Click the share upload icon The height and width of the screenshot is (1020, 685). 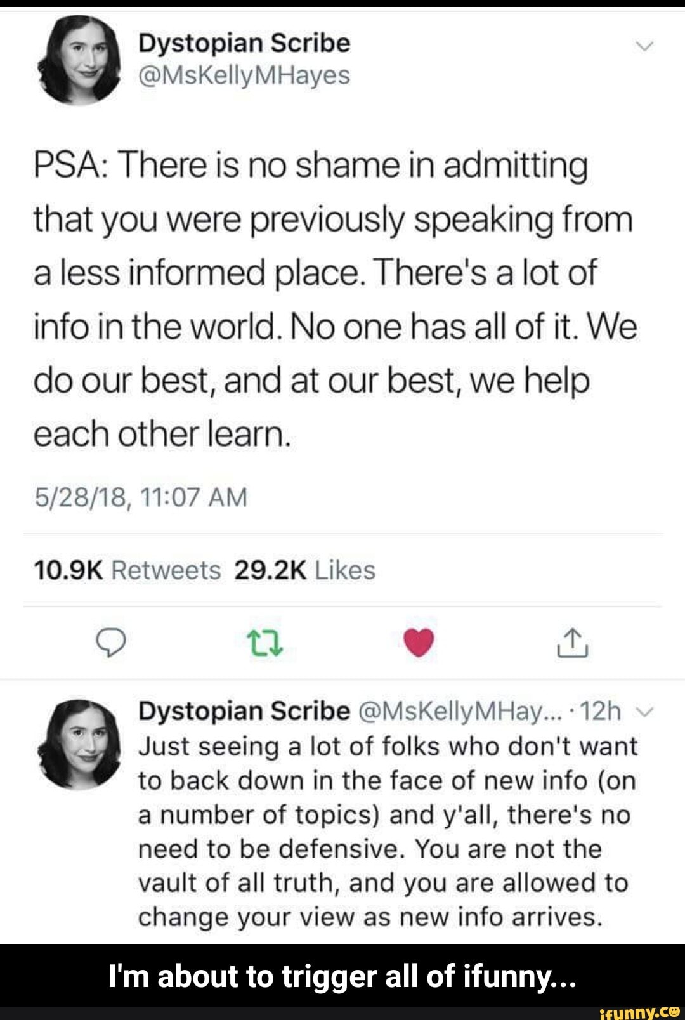point(573,643)
